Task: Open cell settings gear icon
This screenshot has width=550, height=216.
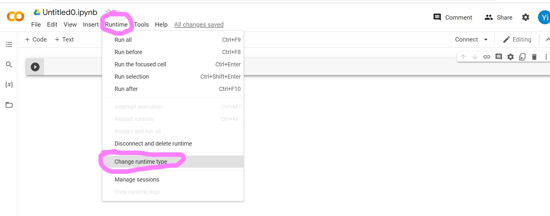Action: [510, 57]
